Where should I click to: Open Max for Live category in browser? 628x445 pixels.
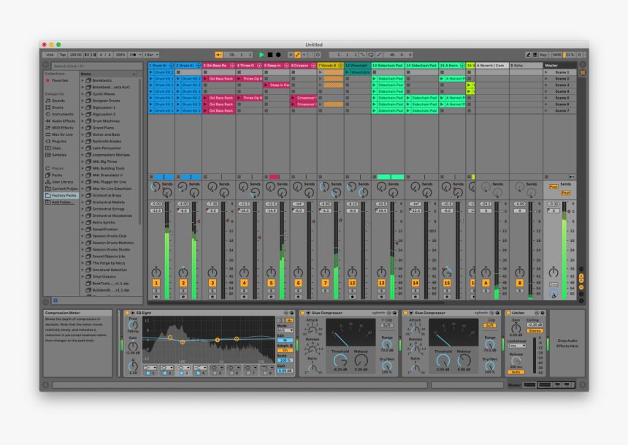pyautogui.click(x=62, y=134)
